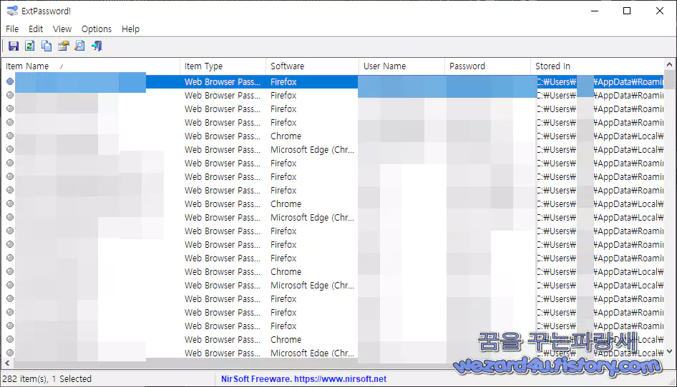This screenshot has width=677, height=387.
Task: Open the Edit menu
Action: (36, 29)
